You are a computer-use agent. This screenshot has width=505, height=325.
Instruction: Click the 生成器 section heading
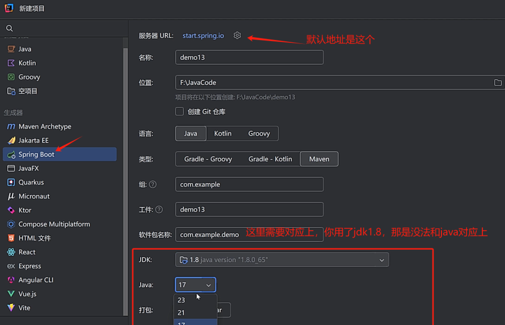pyautogui.click(x=13, y=113)
